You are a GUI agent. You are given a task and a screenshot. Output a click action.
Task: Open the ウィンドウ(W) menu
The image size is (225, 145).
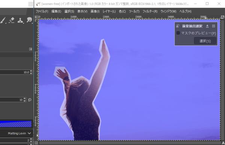coord(168,11)
